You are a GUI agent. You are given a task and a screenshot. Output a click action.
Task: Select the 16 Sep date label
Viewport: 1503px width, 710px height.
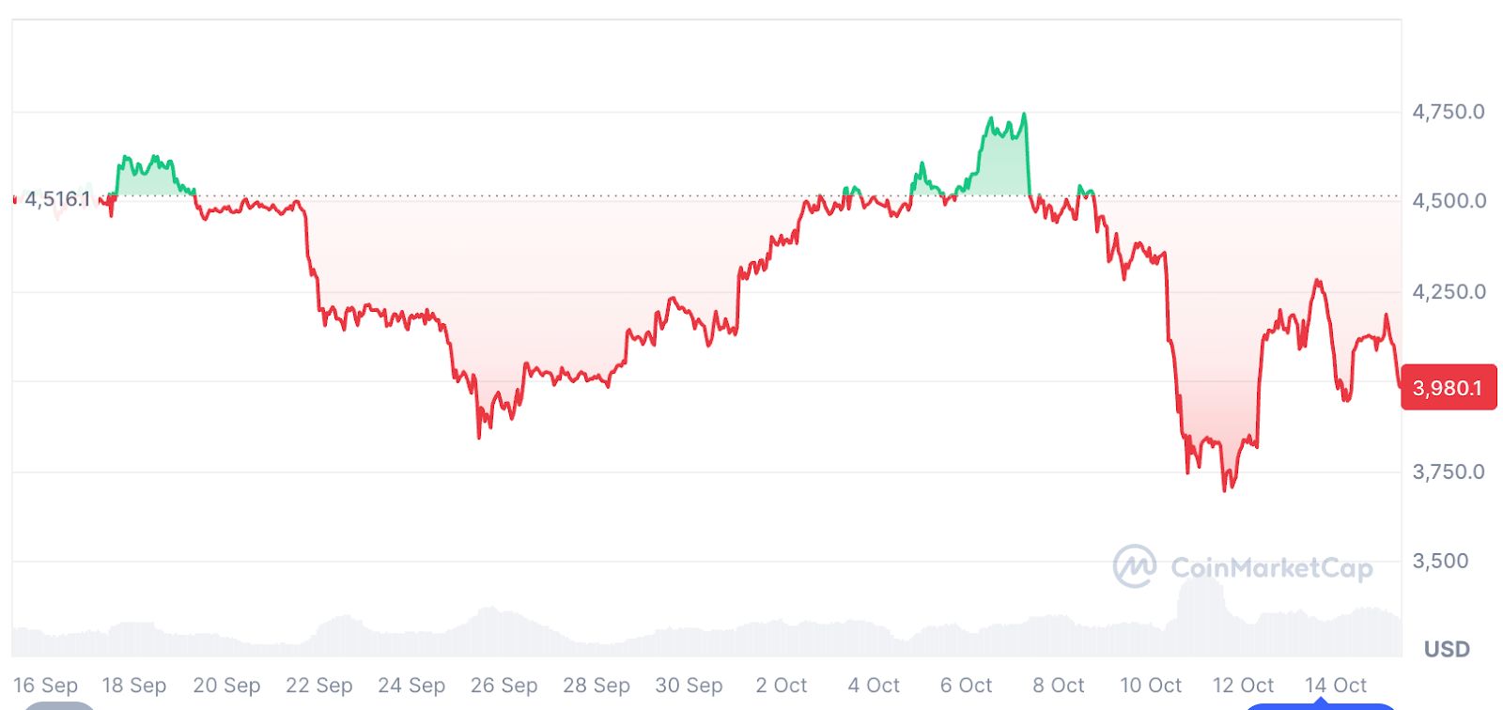point(46,686)
